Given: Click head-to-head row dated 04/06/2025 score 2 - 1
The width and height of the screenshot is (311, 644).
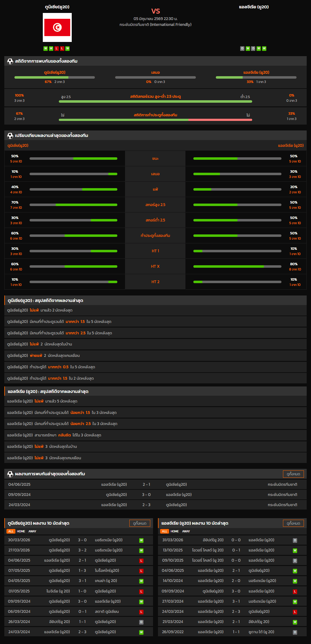Looking at the screenshot, I should click(155, 484).
